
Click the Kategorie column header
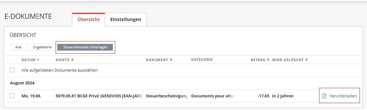pos(202,60)
